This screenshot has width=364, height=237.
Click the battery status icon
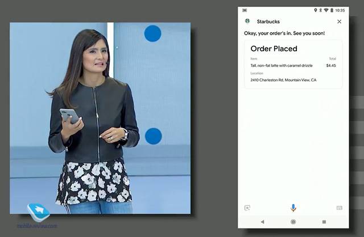coord(332,10)
